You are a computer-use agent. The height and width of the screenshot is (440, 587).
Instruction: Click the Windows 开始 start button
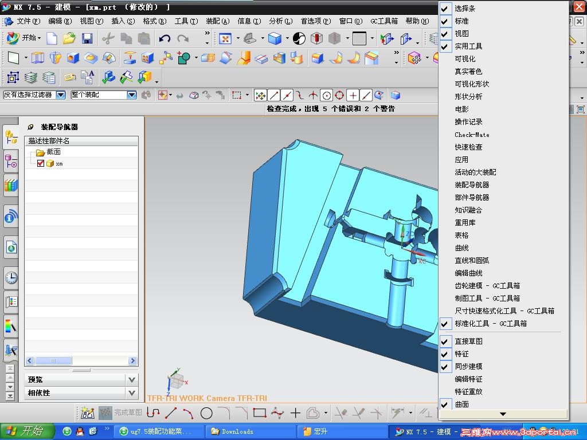tap(27, 431)
